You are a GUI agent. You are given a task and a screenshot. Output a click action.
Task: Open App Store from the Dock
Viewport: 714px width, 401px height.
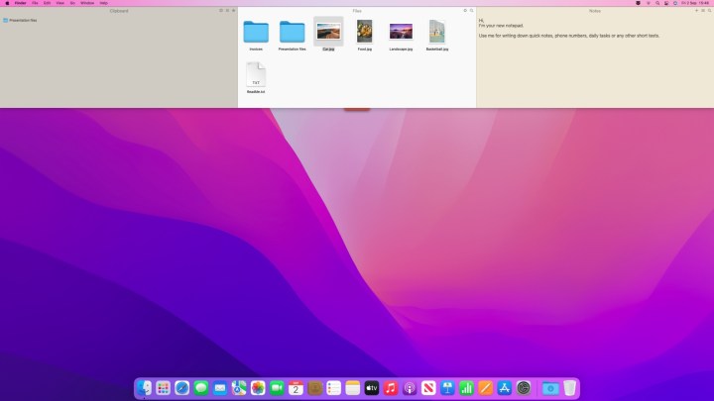click(x=505, y=388)
